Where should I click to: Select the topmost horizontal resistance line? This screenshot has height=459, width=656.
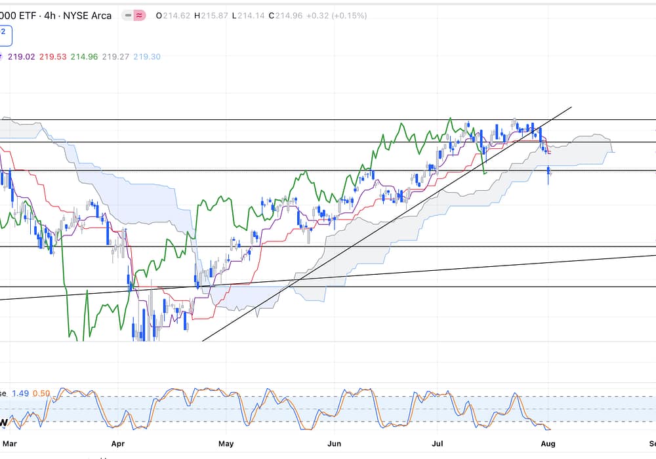328,120
